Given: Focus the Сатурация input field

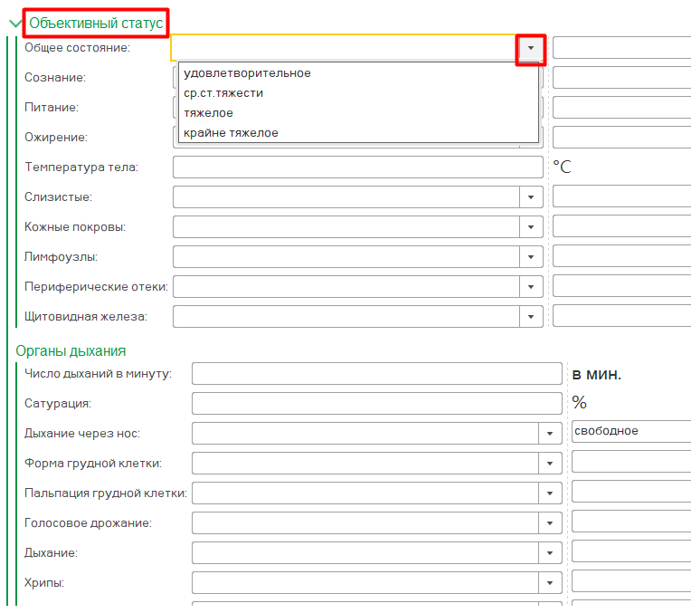Looking at the screenshot, I should (x=376, y=404).
